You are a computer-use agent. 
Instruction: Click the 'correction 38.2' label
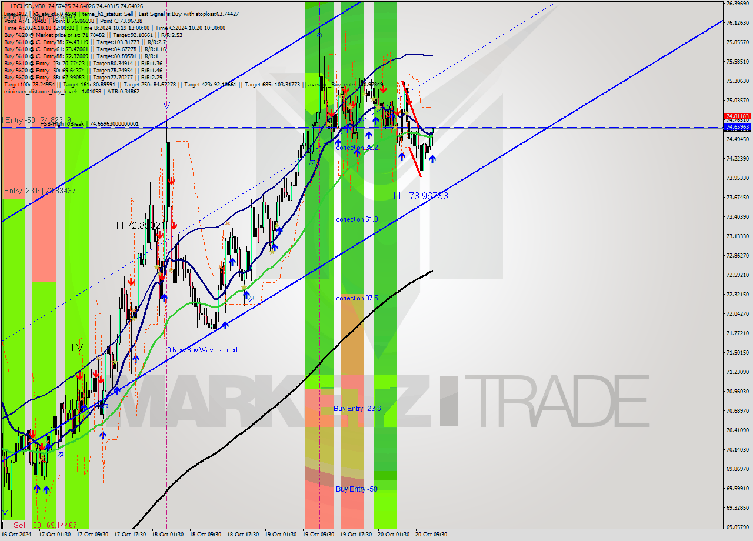pyautogui.click(x=357, y=148)
